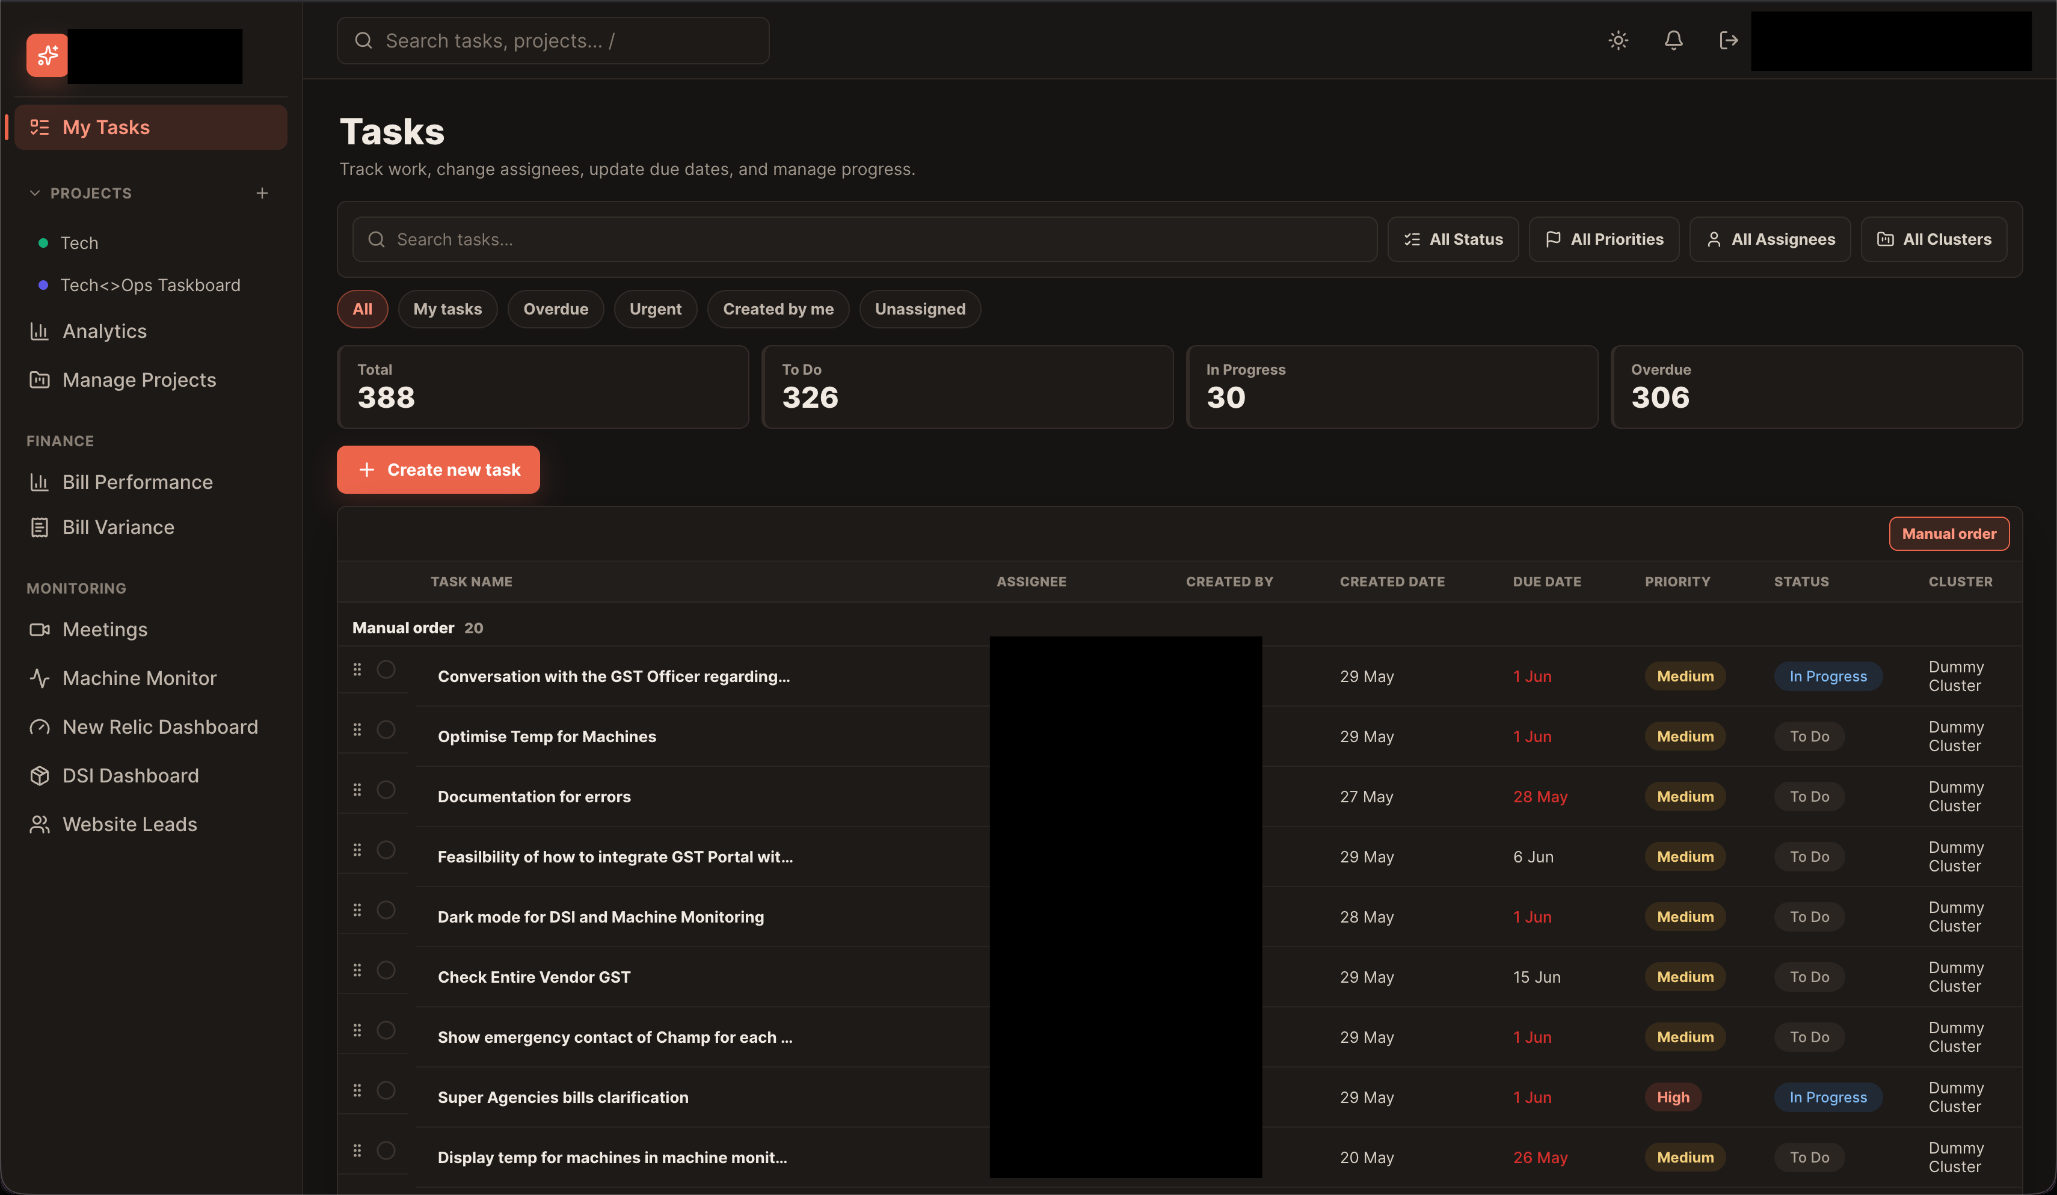Toggle the light/dark theme sun icon
The image size is (2057, 1195).
click(1618, 40)
